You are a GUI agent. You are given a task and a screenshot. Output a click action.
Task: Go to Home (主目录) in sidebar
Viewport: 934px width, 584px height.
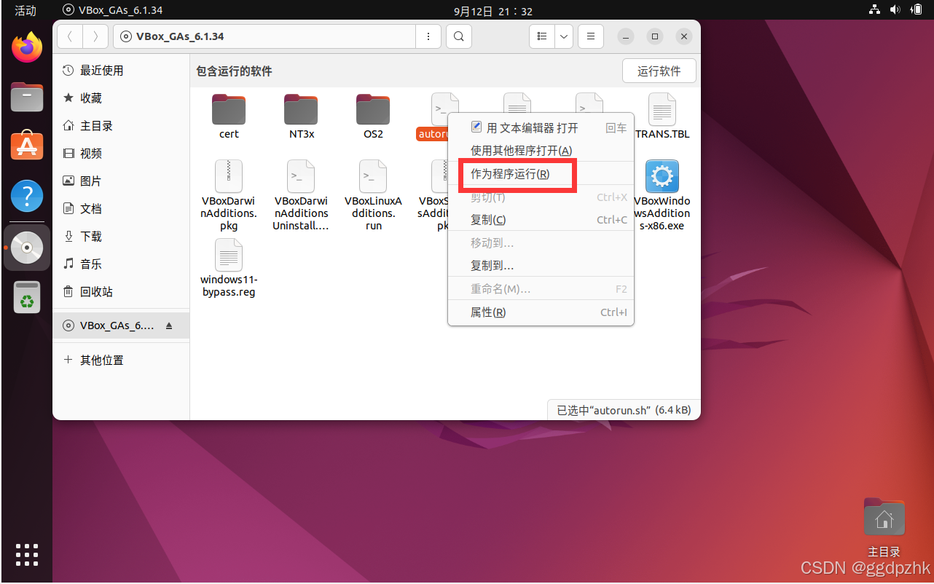[121, 126]
